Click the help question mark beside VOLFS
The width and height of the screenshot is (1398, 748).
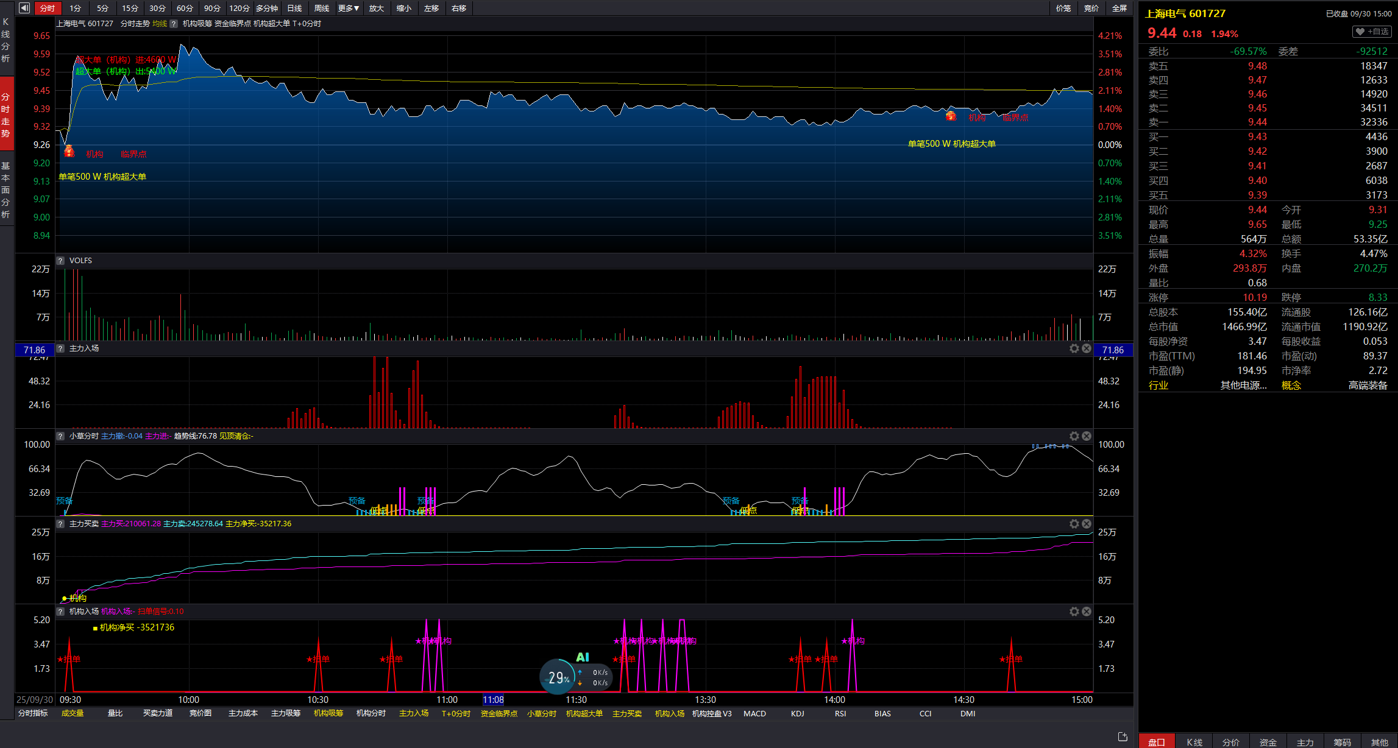pos(60,261)
